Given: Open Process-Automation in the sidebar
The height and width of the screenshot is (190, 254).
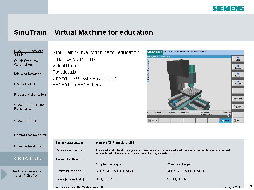Looking at the screenshot, I should click(x=30, y=95).
